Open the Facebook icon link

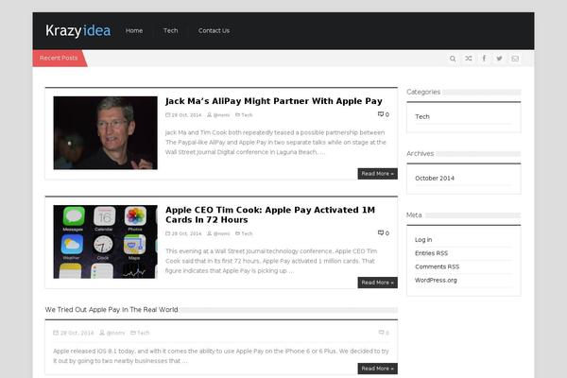[484, 59]
